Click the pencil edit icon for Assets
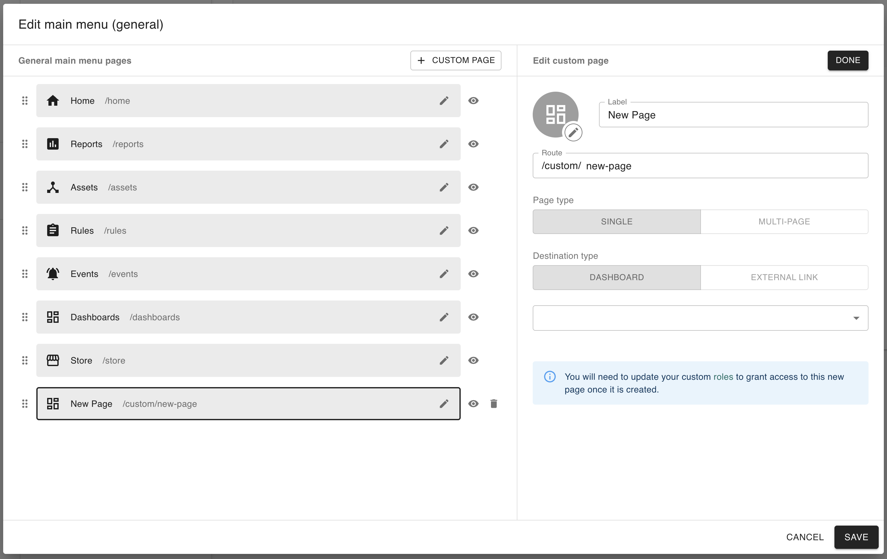Image resolution: width=887 pixels, height=559 pixels. click(x=444, y=187)
